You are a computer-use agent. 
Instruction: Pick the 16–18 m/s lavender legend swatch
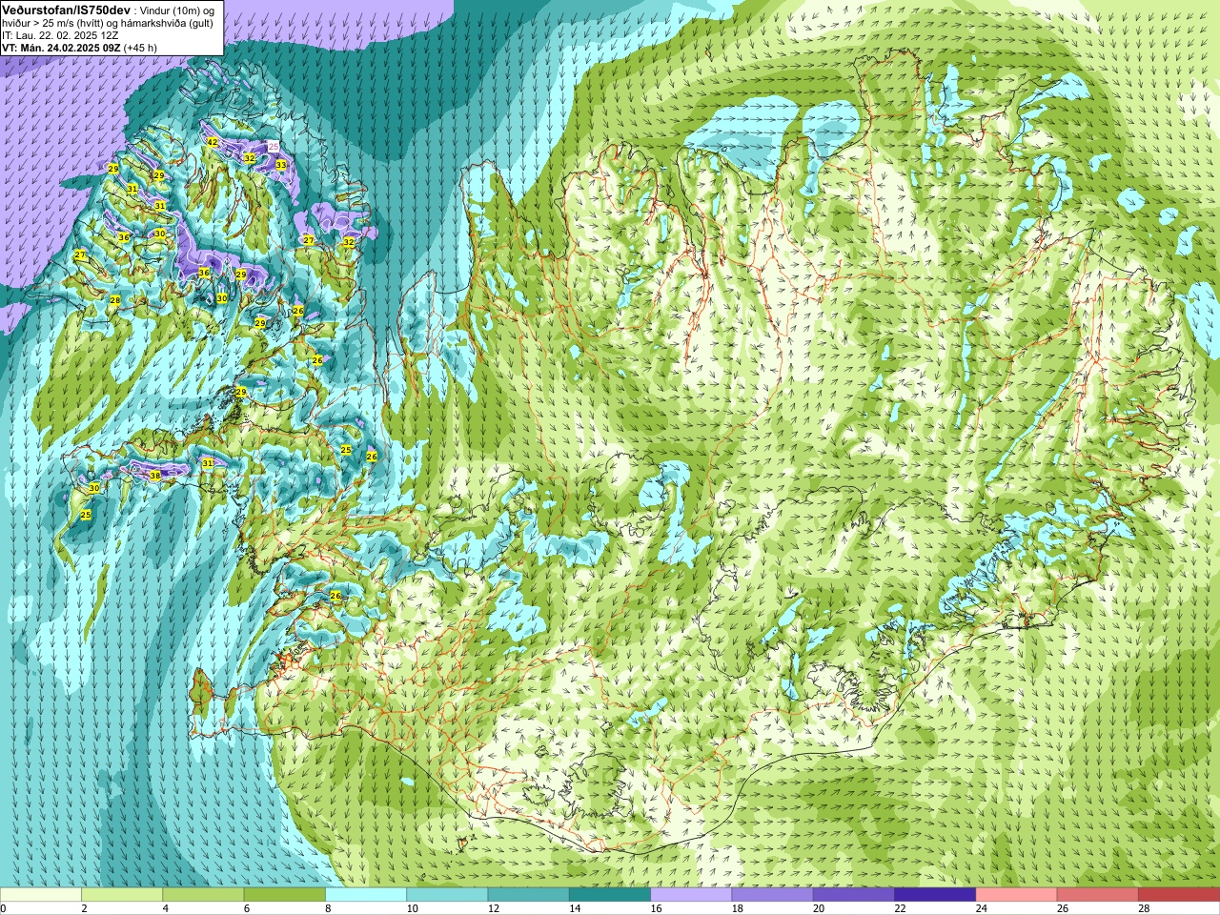click(691, 895)
